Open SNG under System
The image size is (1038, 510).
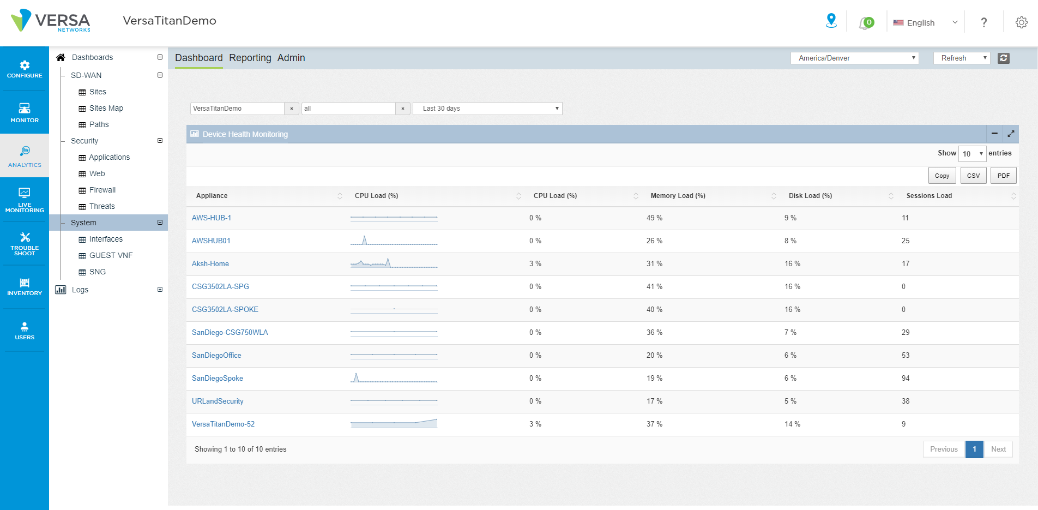[98, 272]
